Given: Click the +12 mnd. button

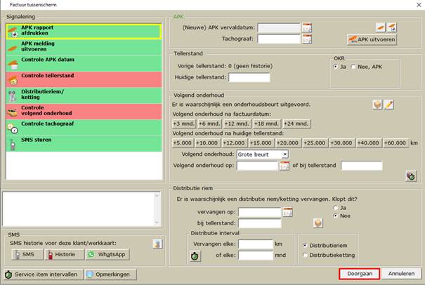Looking at the screenshot, I should point(237,124).
